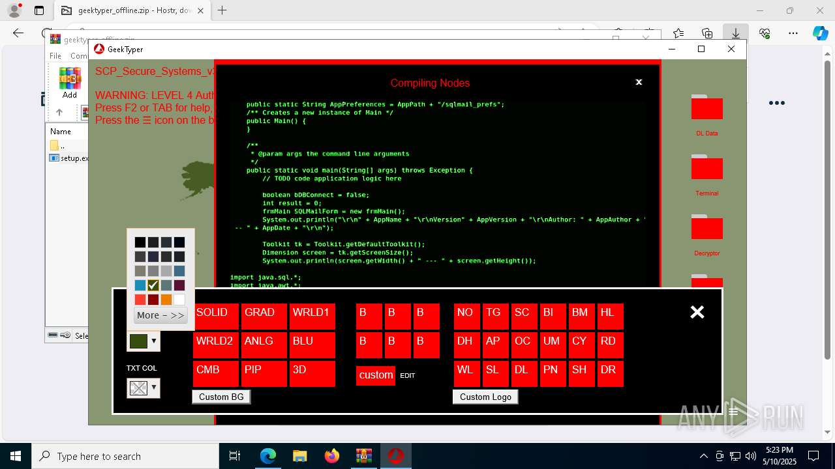Viewport: 835px width, 469px height.
Task: Select the UM logo tile
Action: click(553, 345)
